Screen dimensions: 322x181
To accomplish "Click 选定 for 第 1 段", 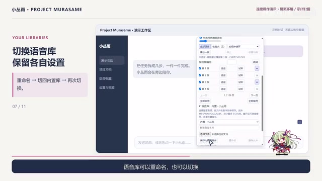I will (223, 68).
